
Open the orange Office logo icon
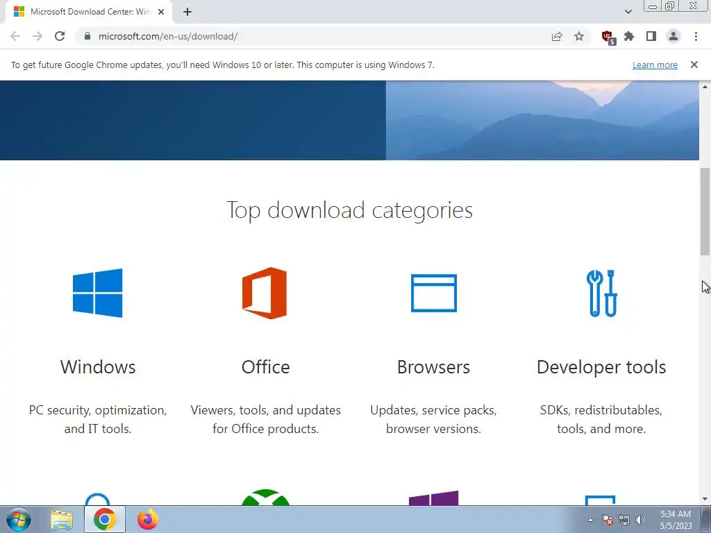coord(265,293)
